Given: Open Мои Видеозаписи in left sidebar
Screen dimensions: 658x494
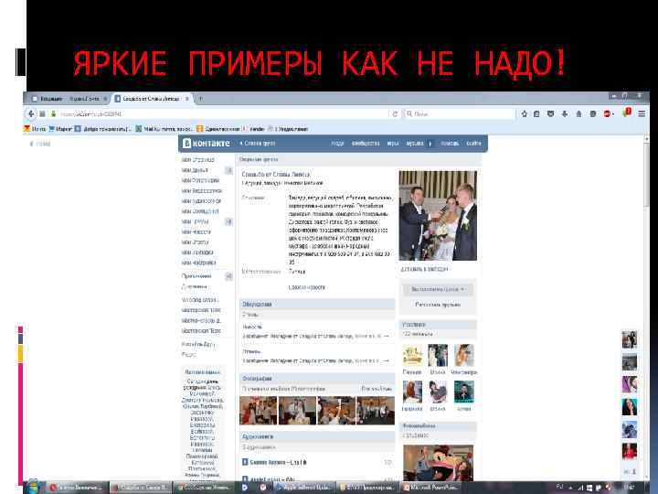Looking at the screenshot, I should pos(202,190).
